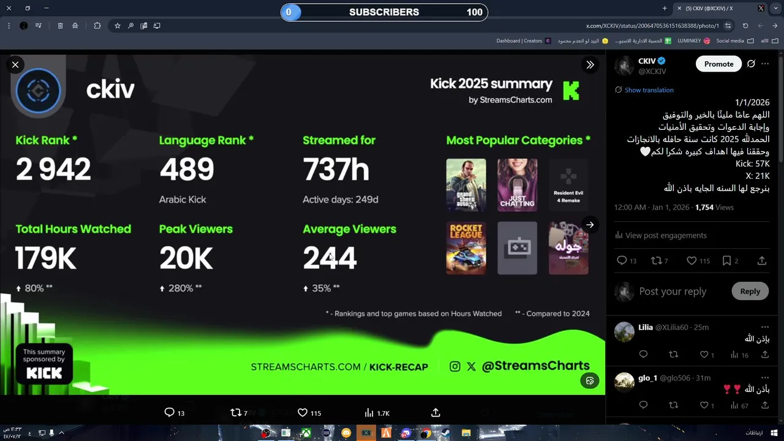
Task: Like the post via heart below photo
Action: coord(303,413)
